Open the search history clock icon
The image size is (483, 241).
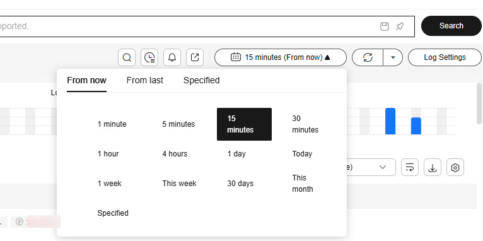[149, 57]
